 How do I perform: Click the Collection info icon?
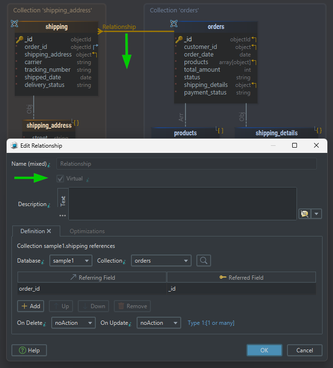[124, 262]
